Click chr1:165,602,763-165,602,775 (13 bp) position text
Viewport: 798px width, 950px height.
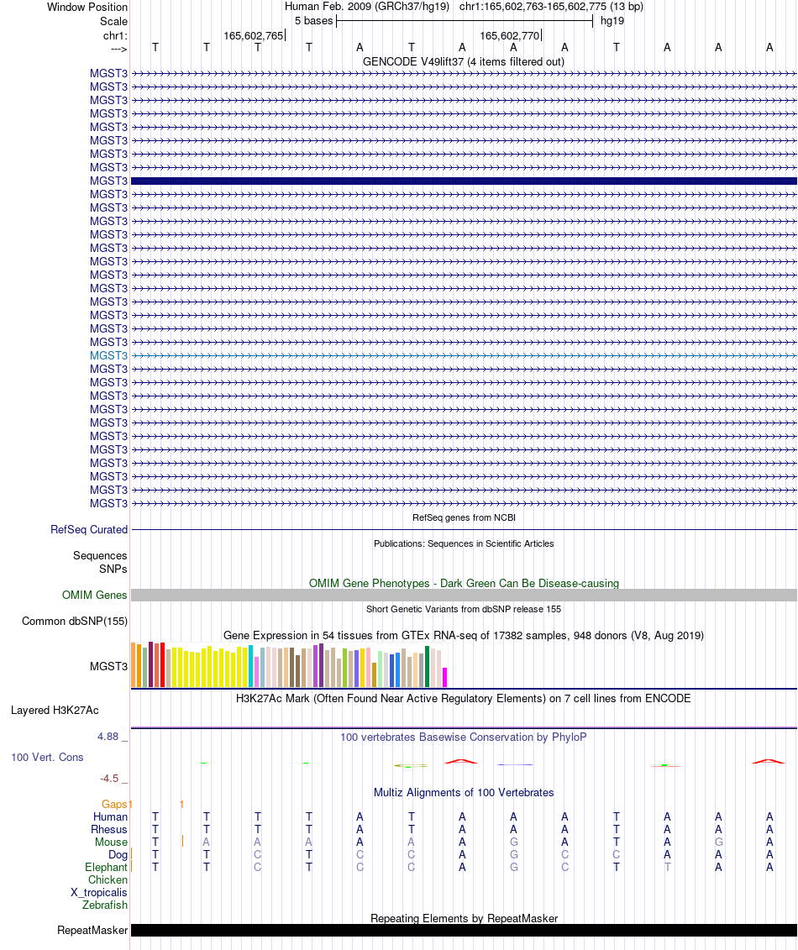click(551, 7)
